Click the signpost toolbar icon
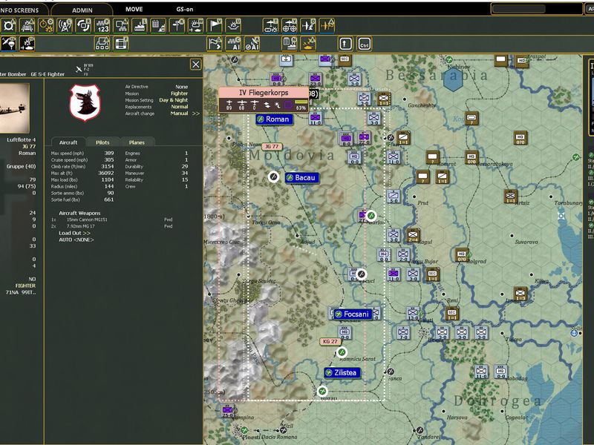This screenshot has width=594, height=445. tap(177, 26)
